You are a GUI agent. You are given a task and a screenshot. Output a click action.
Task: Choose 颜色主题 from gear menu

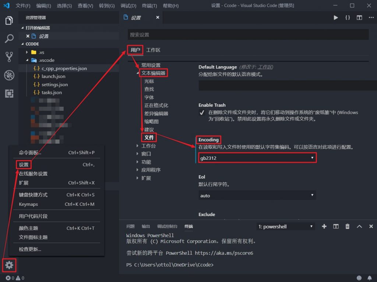56,228
